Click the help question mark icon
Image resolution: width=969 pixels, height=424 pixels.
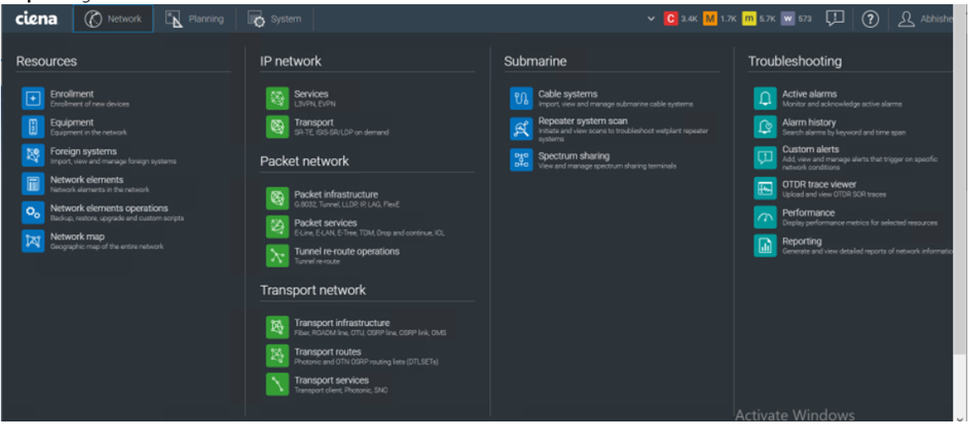point(870,19)
